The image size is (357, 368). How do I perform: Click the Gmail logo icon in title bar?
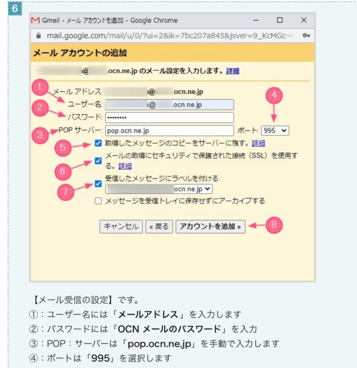36,20
